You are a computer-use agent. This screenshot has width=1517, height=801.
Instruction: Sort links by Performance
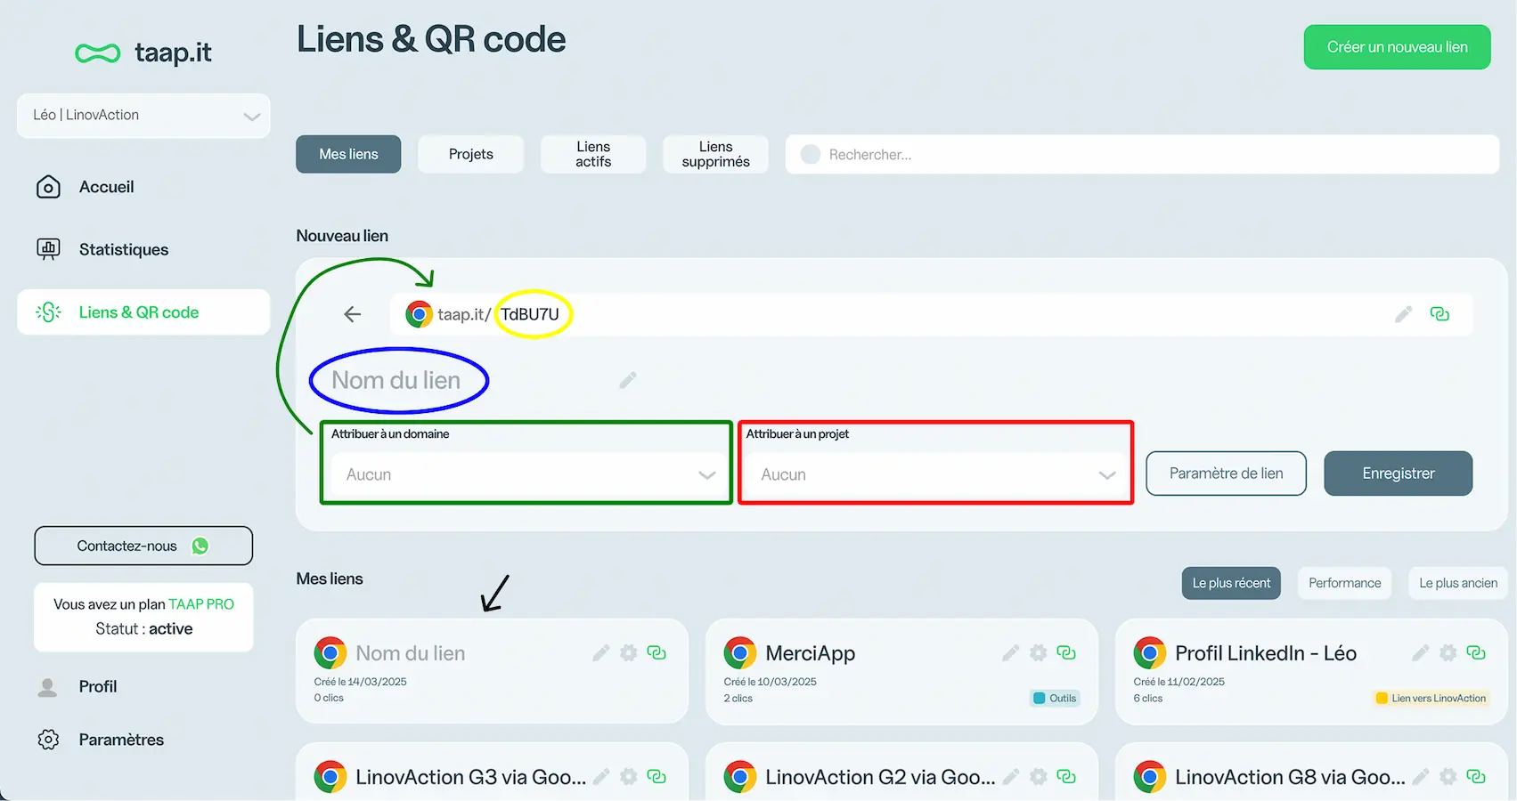[1344, 583]
